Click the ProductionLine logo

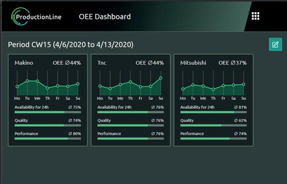coord(36,17)
